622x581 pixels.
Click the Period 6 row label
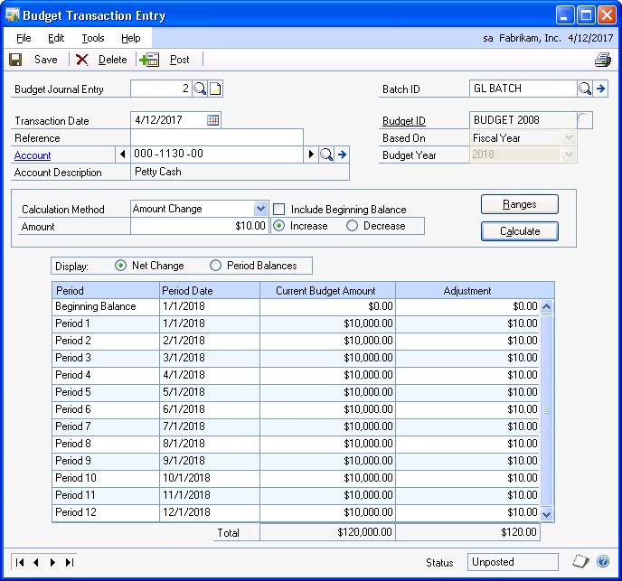tap(73, 409)
